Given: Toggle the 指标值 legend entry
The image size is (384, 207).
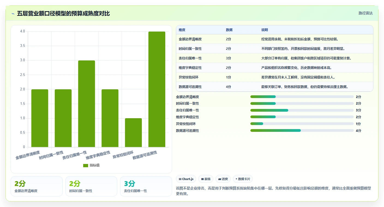Looking at the screenshot, I should click(x=91, y=165).
